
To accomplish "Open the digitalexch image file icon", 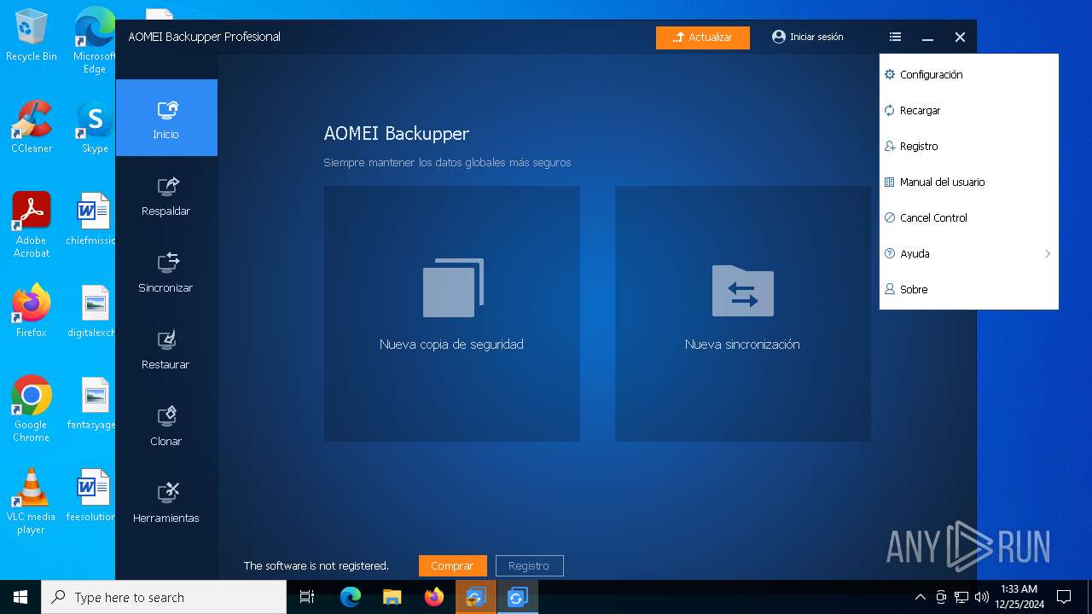I will coord(92,311).
